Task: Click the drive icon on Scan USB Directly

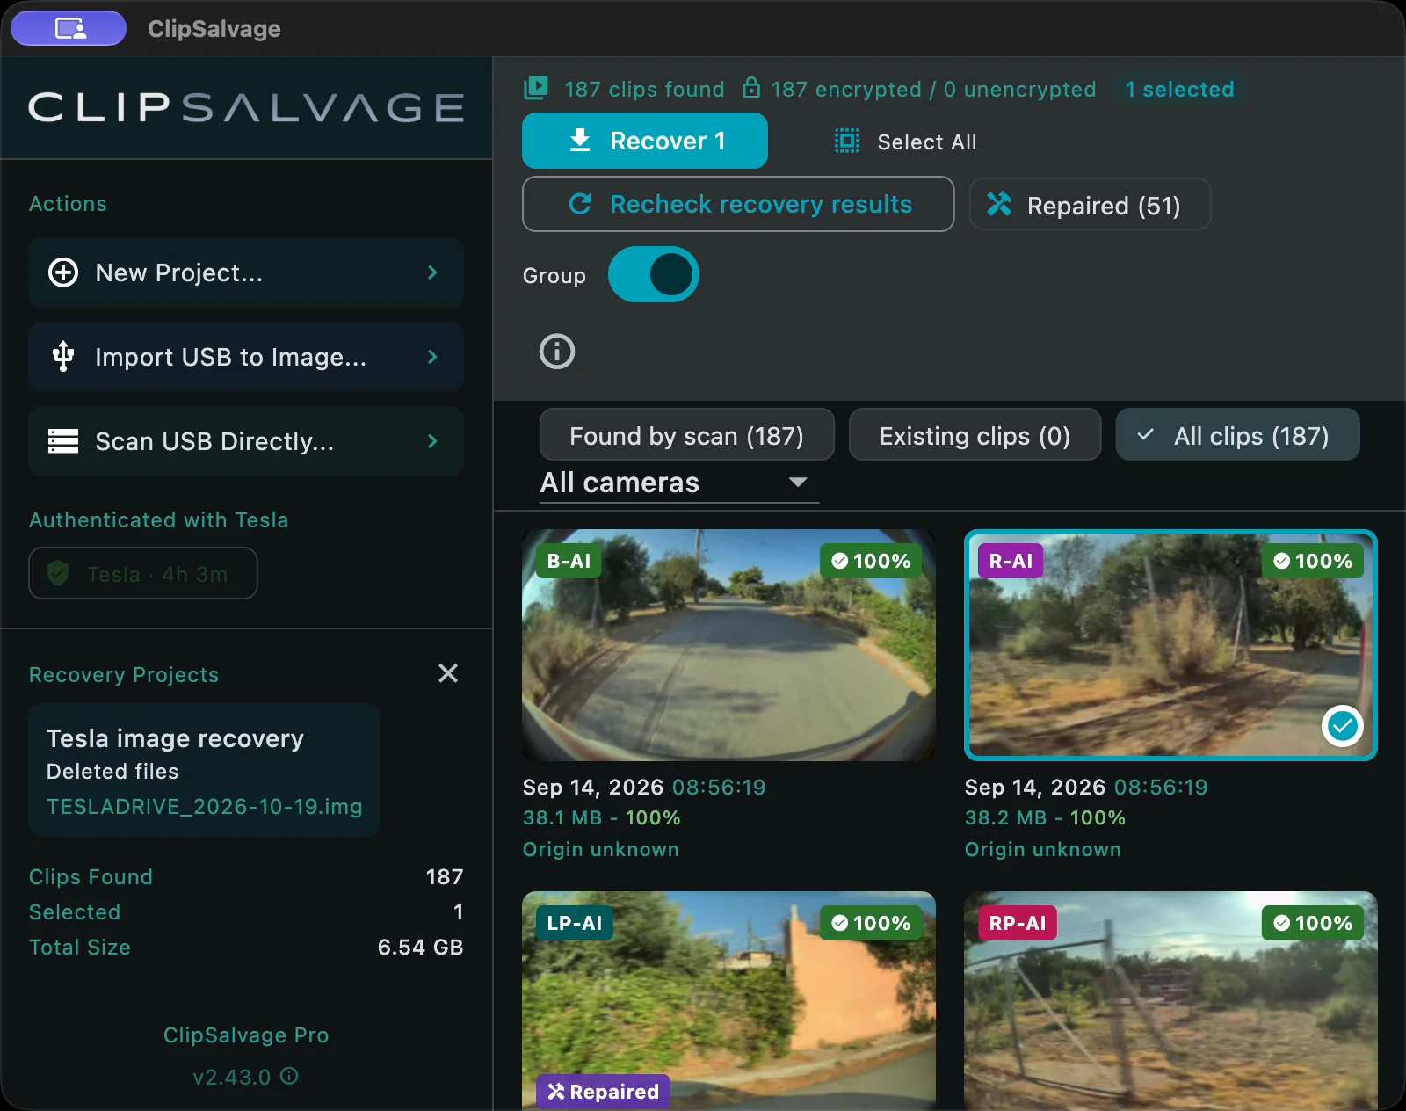Action: pos(63,441)
